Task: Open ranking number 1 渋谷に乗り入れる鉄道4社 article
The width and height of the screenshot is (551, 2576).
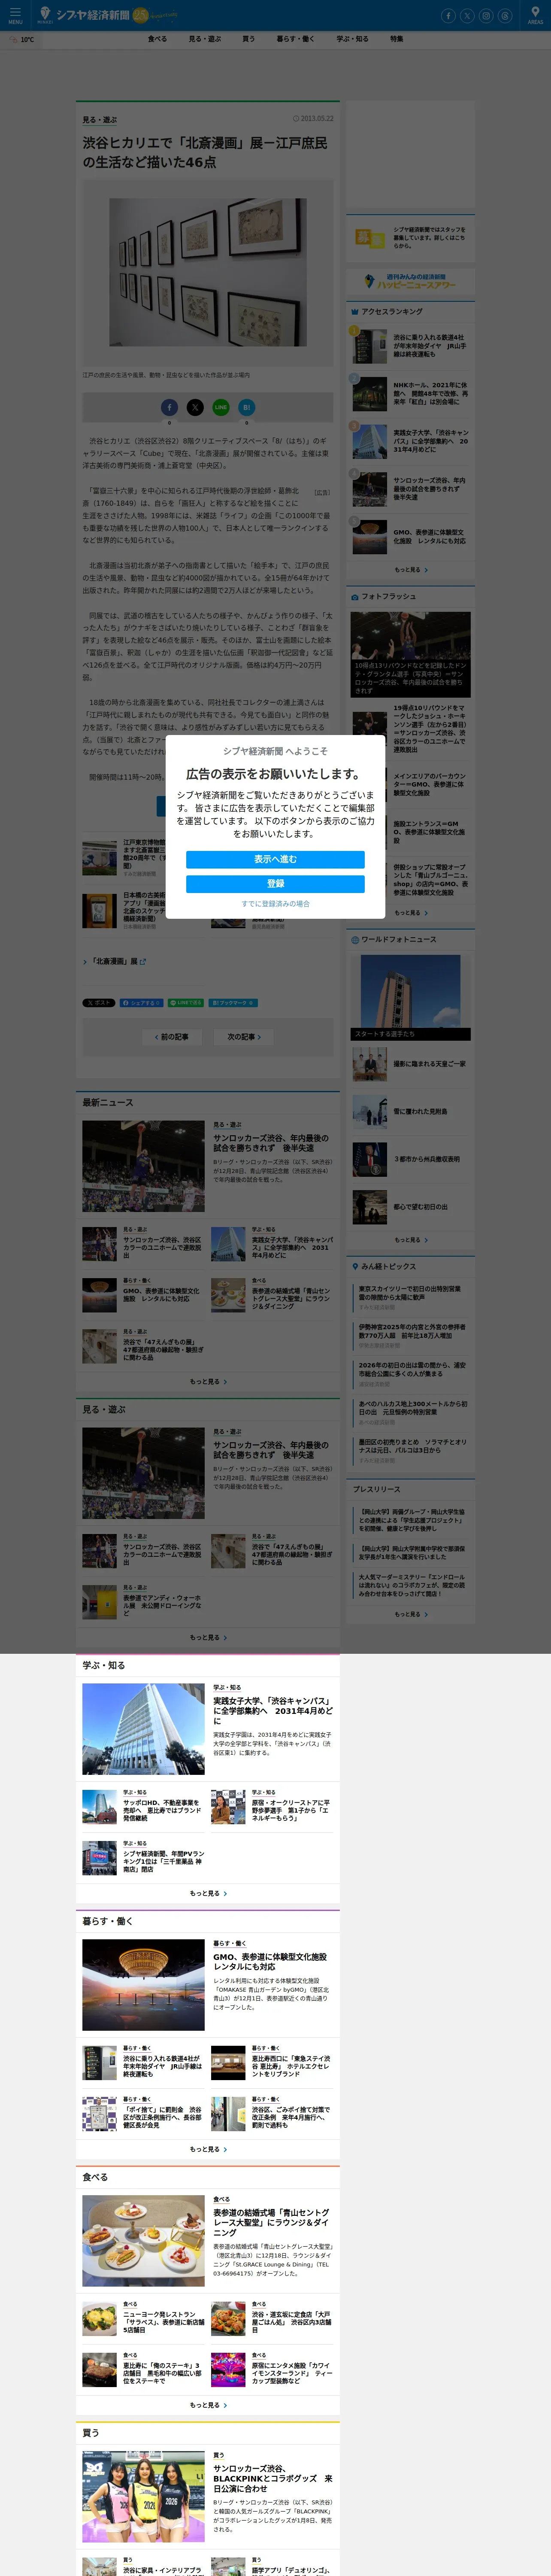Action: coord(430,345)
